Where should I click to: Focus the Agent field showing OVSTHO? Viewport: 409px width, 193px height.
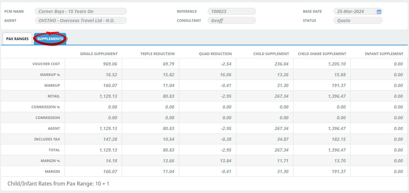coord(81,21)
